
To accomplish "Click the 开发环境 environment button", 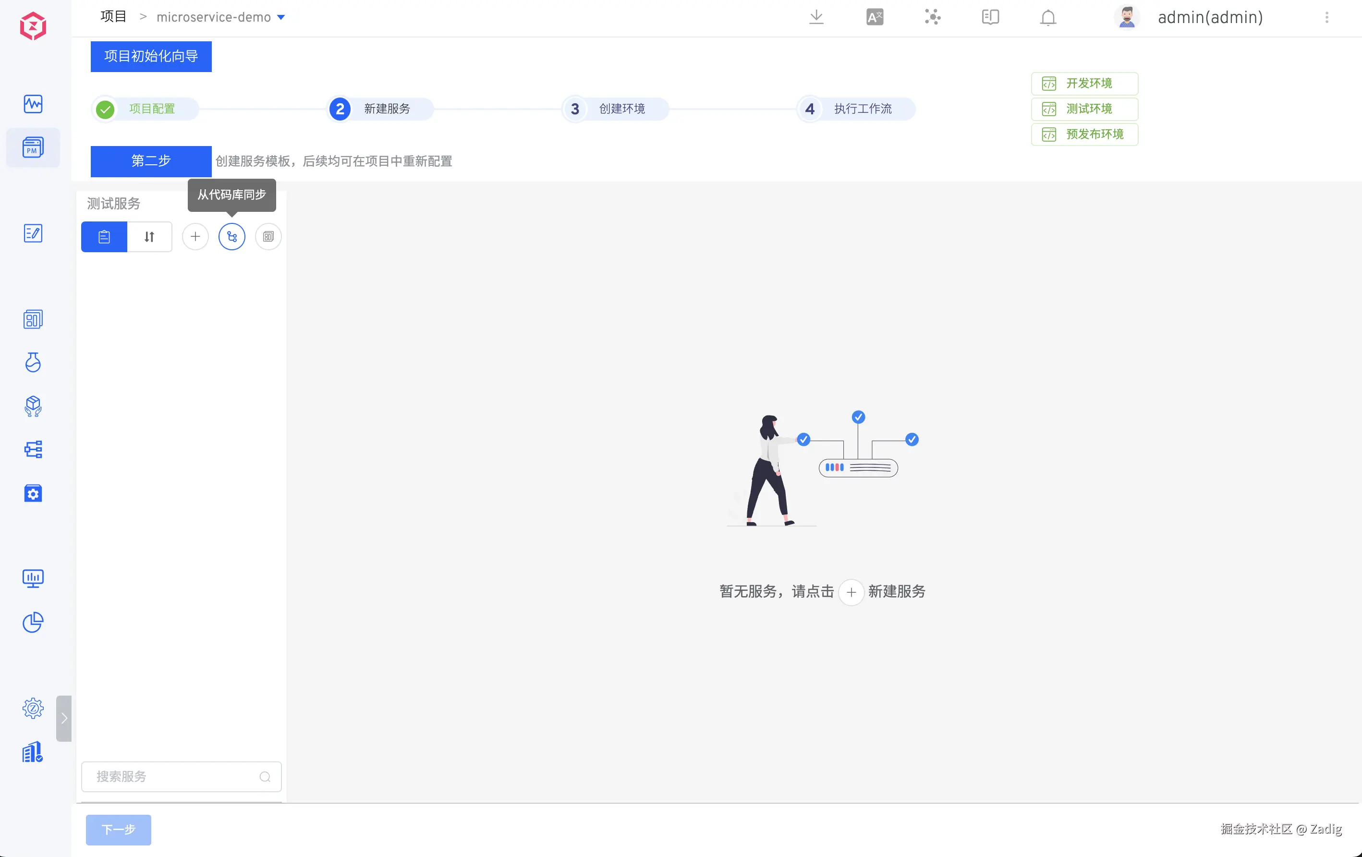I will coord(1084,83).
